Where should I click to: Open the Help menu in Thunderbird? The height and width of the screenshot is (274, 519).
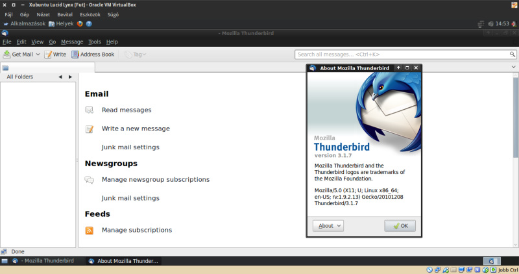point(112,42)
